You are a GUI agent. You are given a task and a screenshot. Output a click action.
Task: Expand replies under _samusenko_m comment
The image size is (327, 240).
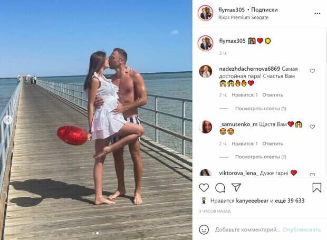[x=261, y=157]
